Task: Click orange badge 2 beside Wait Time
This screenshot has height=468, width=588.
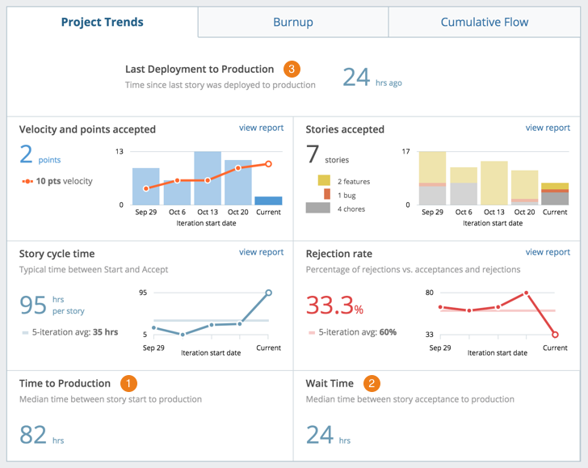Action: [x=372, y=383]
